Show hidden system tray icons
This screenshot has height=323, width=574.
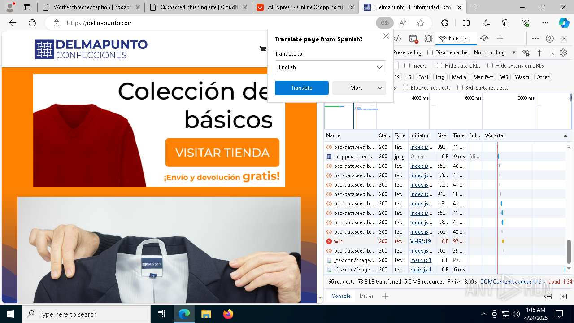tap(483, 314)
